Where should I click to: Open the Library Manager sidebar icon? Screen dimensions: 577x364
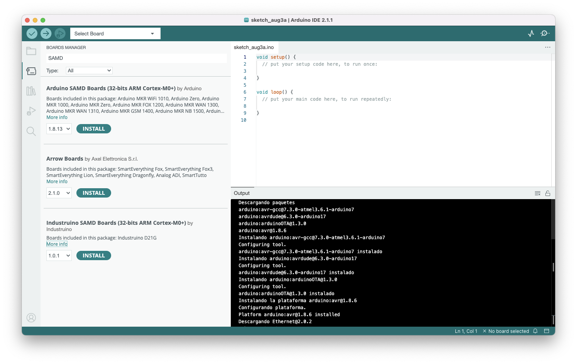[x=31, y=91]
